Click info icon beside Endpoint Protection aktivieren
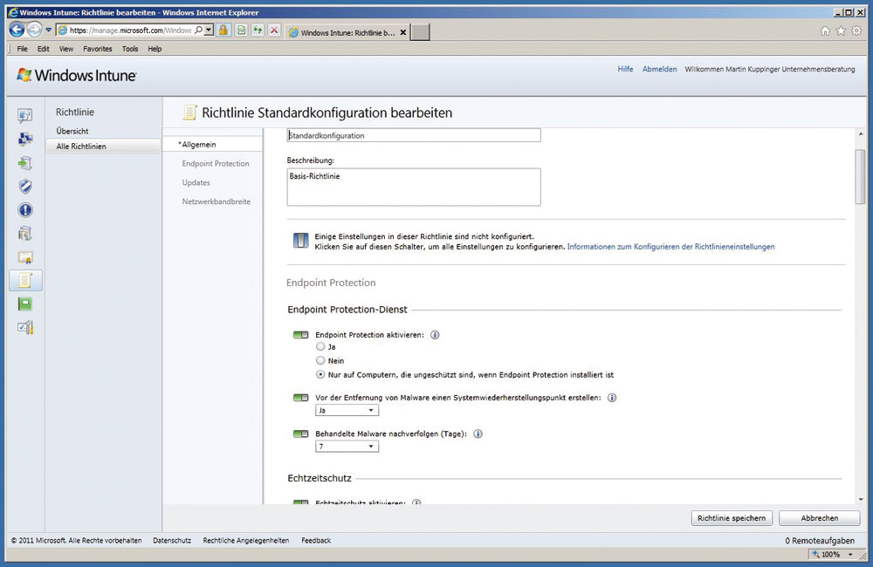 pyautogui.click(x=435, y=335)
